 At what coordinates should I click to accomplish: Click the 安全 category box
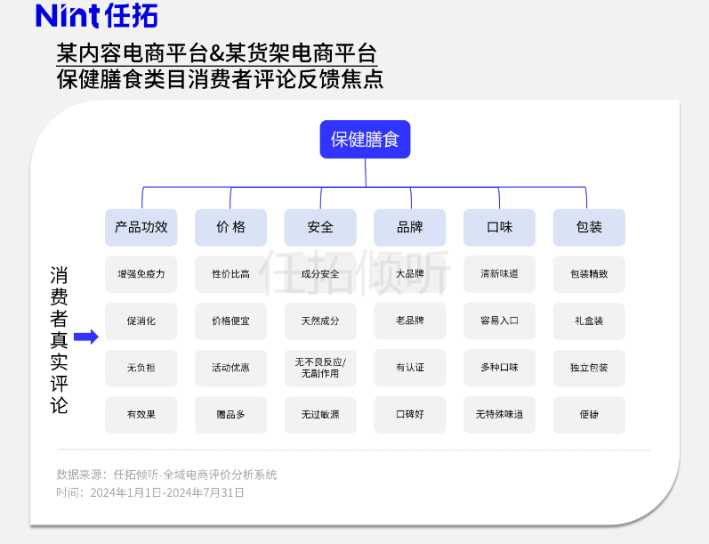[x=320, y=227]
